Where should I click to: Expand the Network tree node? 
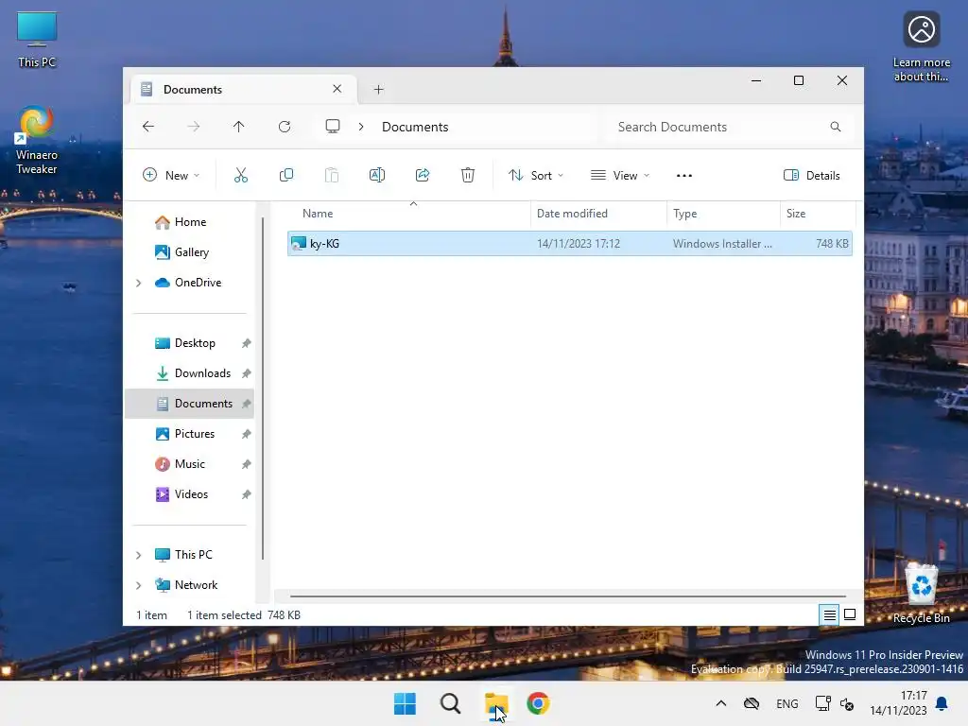click(139, 585)
